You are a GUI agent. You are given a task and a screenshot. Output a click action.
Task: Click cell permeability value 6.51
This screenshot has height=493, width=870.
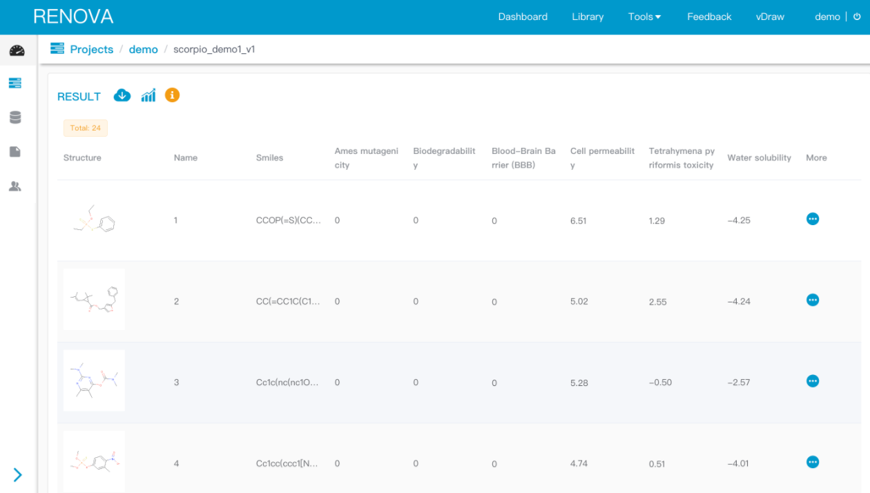tap(579, 220)
